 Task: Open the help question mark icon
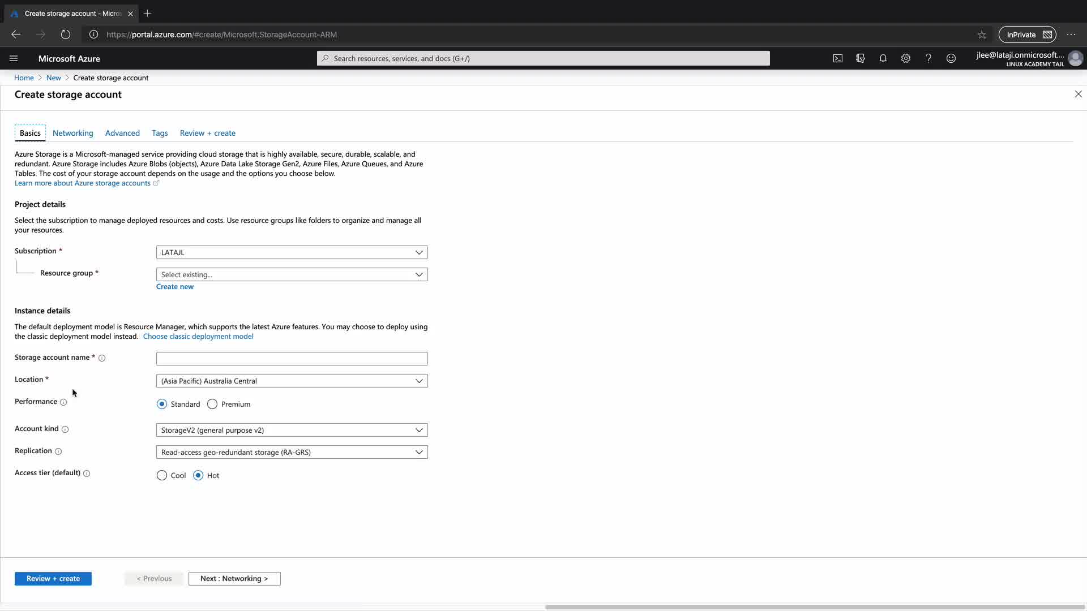928,58
